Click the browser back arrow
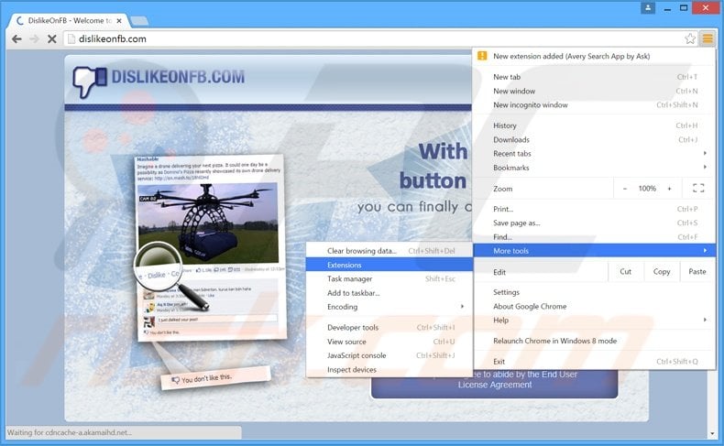724x446 pixels. click(16, 39)
